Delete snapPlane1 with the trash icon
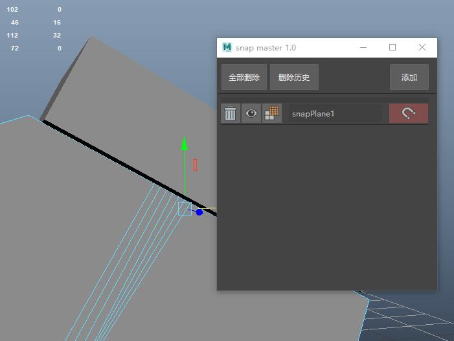 [x=231, y=113]
